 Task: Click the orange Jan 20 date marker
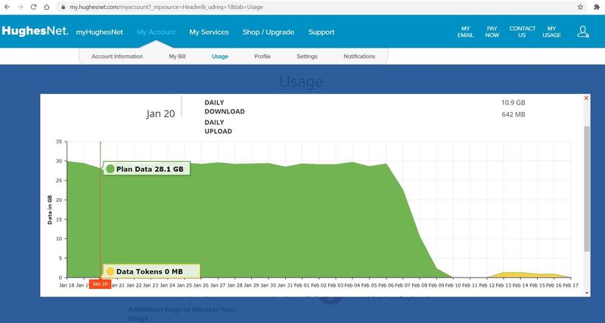click(x=100, y=284)
